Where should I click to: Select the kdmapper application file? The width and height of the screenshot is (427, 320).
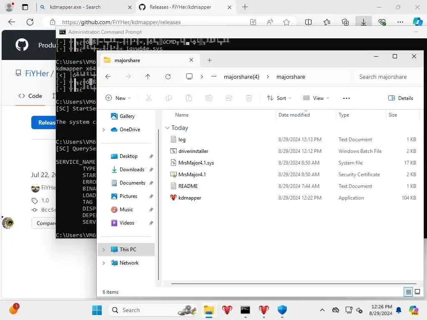tap(293, 198)
